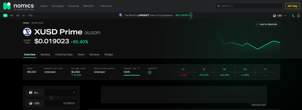Click the Grade info icon
The width and height of the screenshot is (302, 110).
(156, 68)
